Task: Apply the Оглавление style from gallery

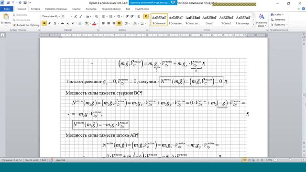Action: (176, 20)
